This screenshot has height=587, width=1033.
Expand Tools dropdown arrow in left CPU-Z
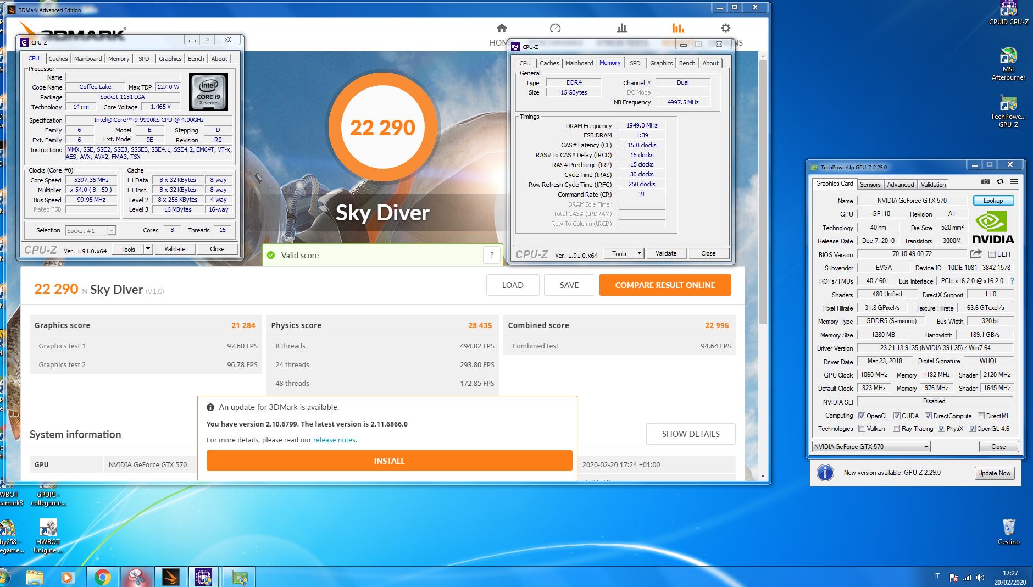[148, 249]
